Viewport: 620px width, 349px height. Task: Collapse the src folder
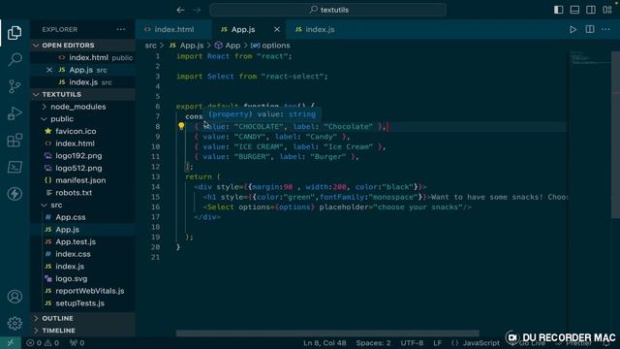82,205
